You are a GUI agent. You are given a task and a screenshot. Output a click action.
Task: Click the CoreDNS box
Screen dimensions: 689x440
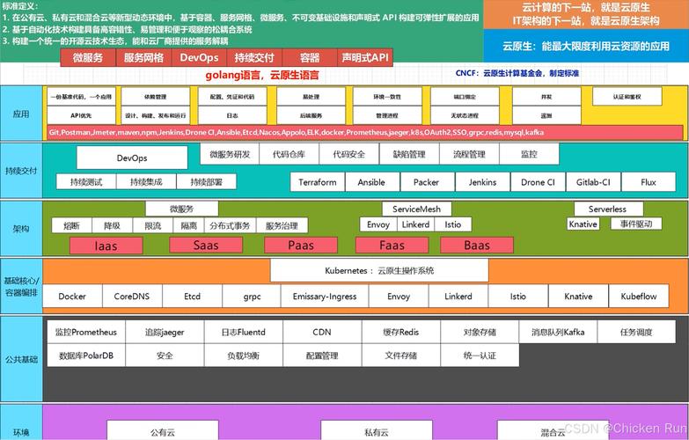tap(132, 297)
